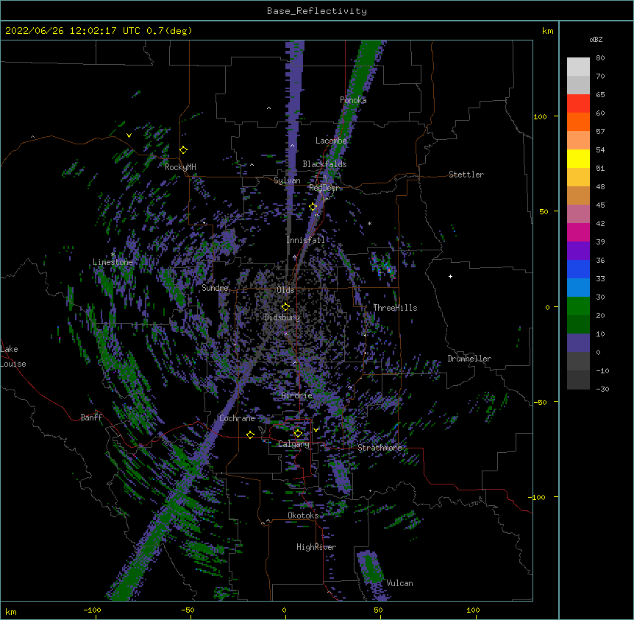Image resolution: width=634 pixels, height=620 pixels.
Task: Select the Limestone map label
Action: pos(113,262)
